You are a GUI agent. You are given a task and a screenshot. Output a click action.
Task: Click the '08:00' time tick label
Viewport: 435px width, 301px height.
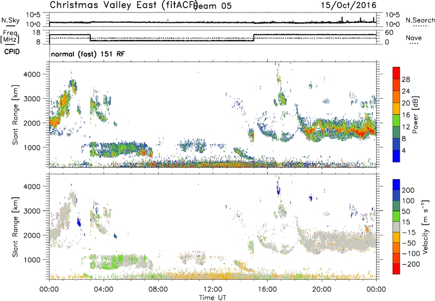tap(158, 290)
